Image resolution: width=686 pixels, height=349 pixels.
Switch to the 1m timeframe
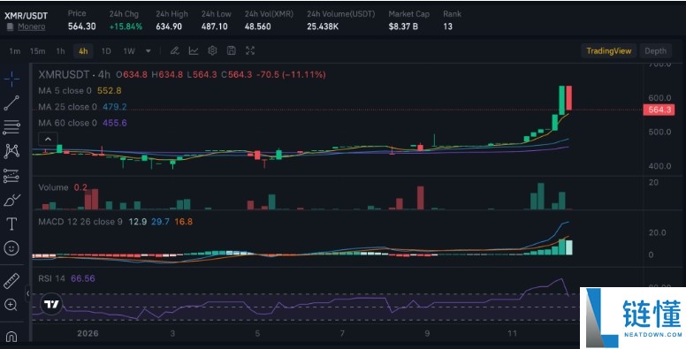[x=15, y=51]
